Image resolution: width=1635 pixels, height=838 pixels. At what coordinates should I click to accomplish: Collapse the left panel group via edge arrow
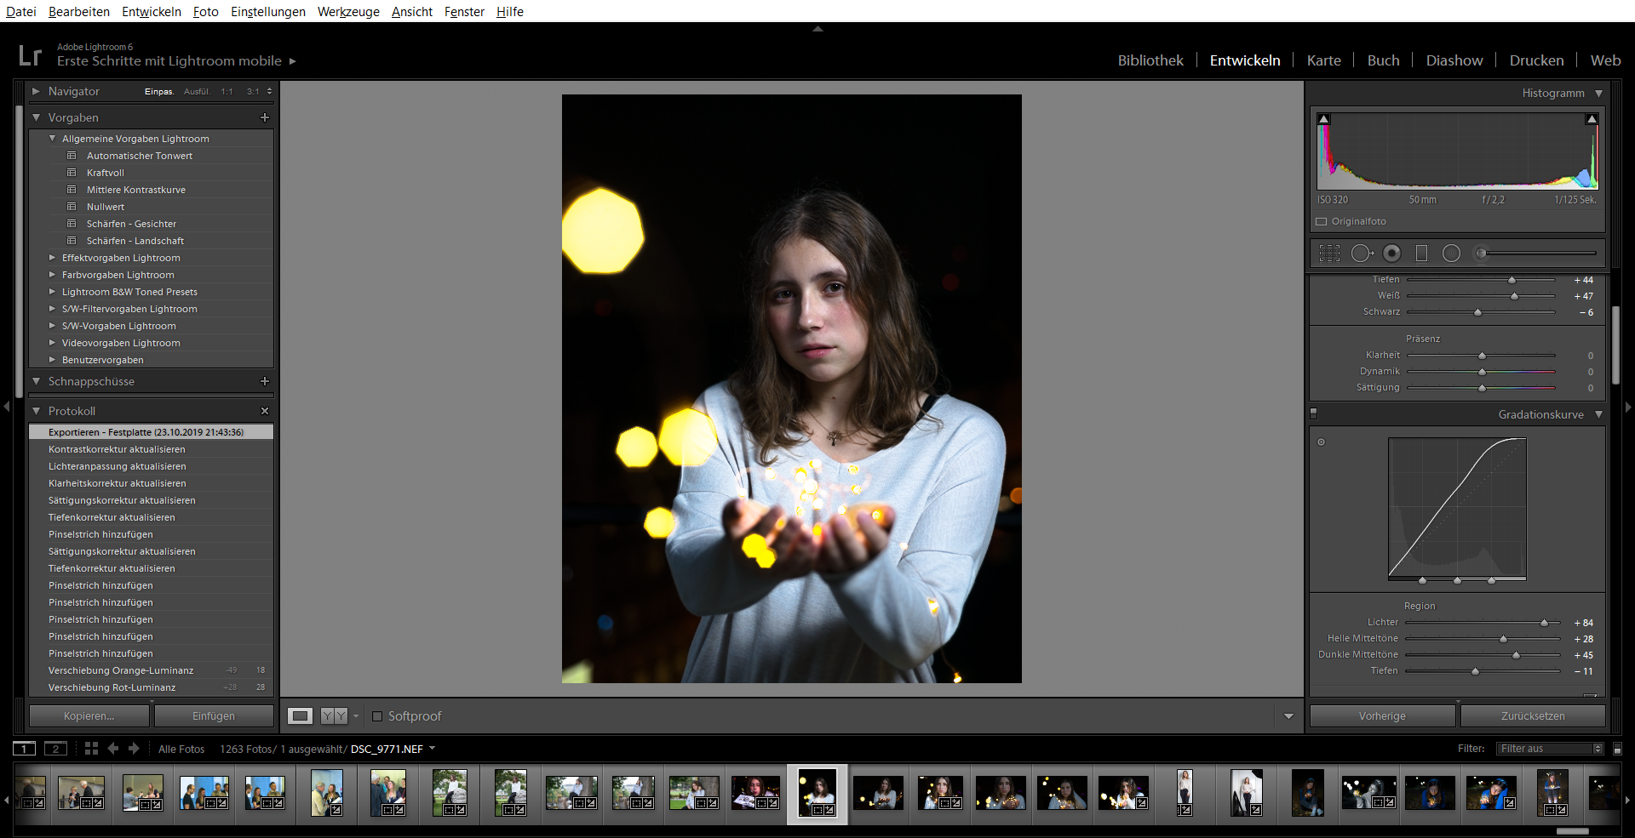[7, 407]
